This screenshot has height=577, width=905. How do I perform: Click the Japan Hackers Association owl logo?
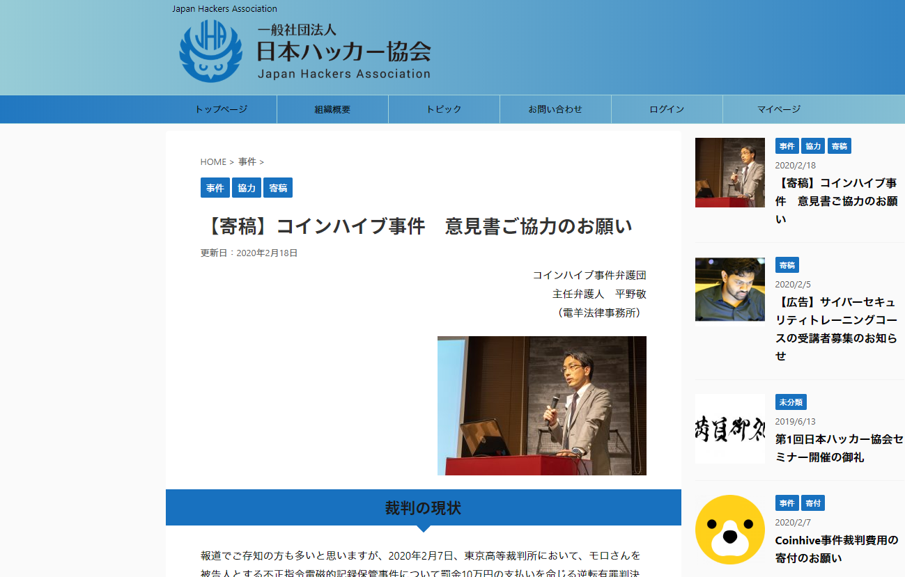(210, 52)
